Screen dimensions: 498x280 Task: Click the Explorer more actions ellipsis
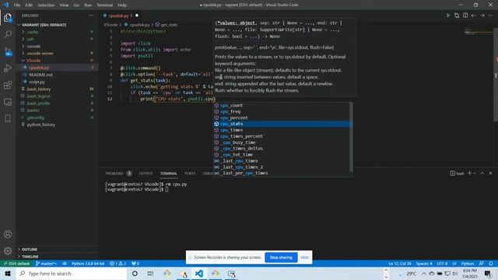[x=91, y=16]
